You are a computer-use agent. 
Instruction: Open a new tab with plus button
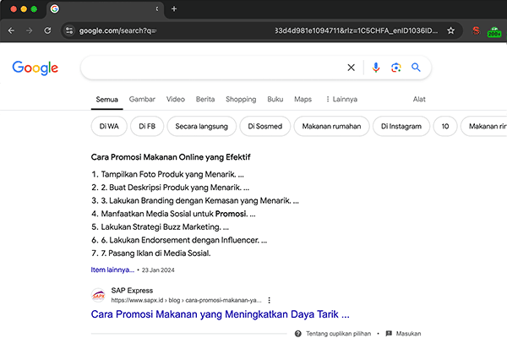click(x=174, y=9)
